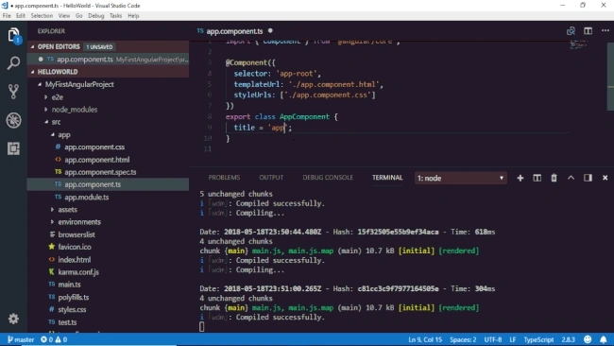Image resolution: width=614 pixels, height=346 pixels.
Task: Close the terminal panel
Action: 605,178
